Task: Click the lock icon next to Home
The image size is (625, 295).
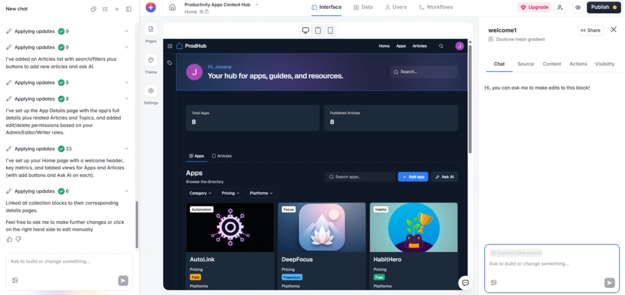Action: (x=206, y=12)
